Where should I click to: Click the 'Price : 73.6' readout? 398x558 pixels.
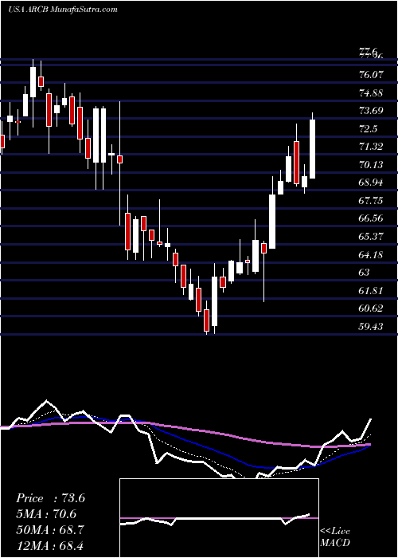pos(51,498)
